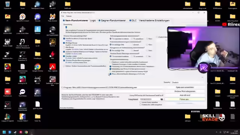Switch to Verschiedene Einstellungen tab

coord(154,21)
